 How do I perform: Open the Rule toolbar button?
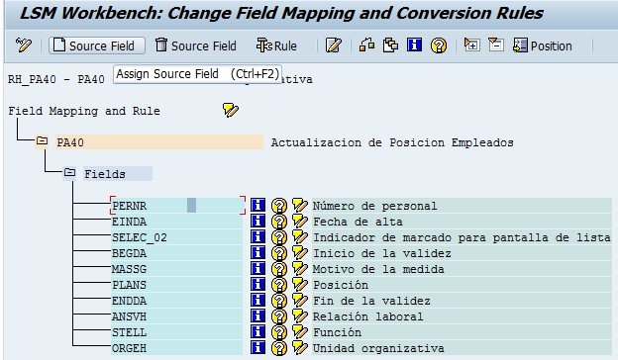(276, 45)
